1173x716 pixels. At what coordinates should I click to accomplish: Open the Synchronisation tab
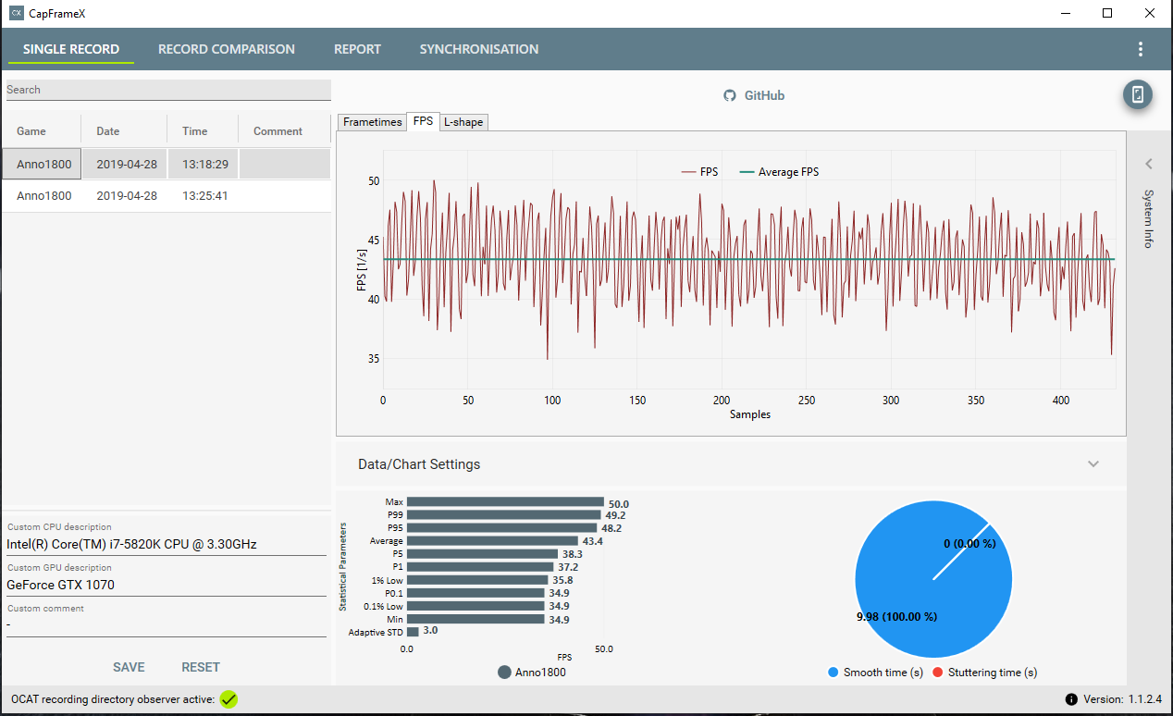[x=479, y=49]
